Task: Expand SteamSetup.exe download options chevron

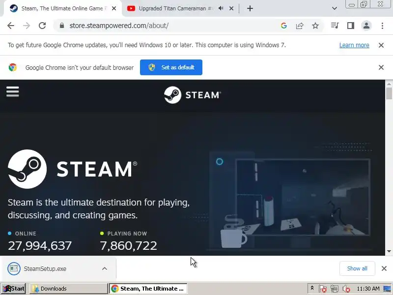Action: [x=105, y=268]
